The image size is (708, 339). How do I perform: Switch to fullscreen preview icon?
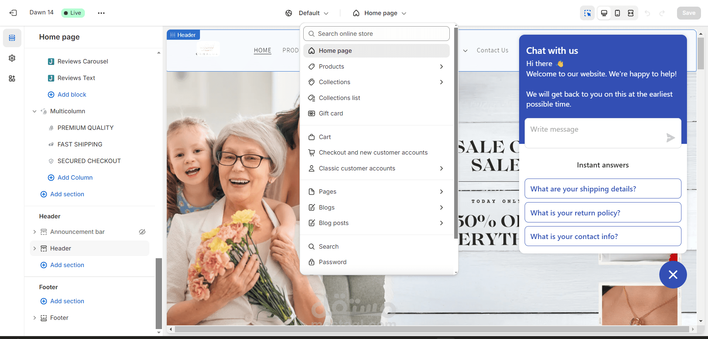(631, 13)
